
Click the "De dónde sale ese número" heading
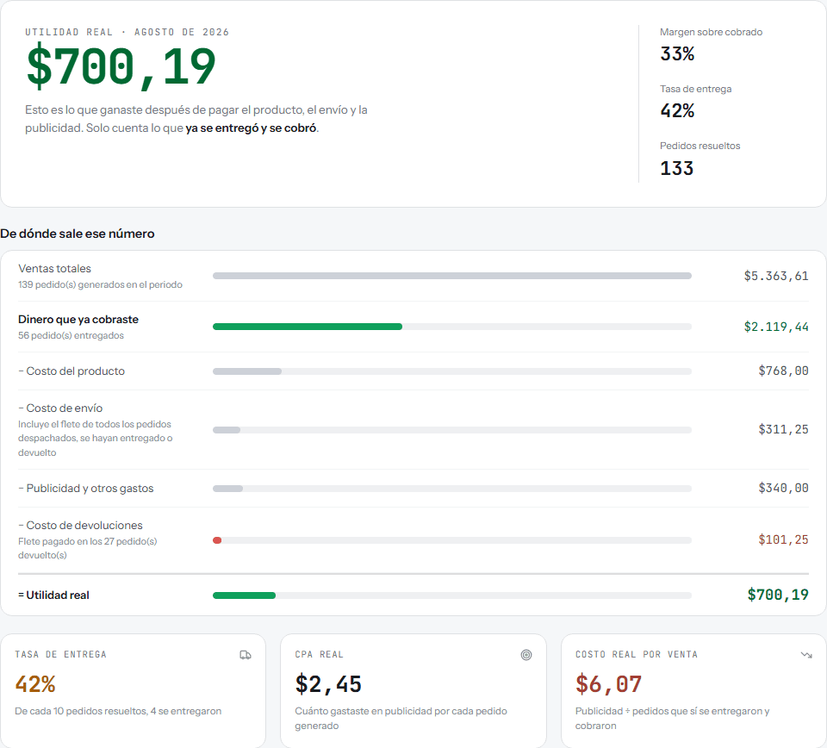click(78, 234)
